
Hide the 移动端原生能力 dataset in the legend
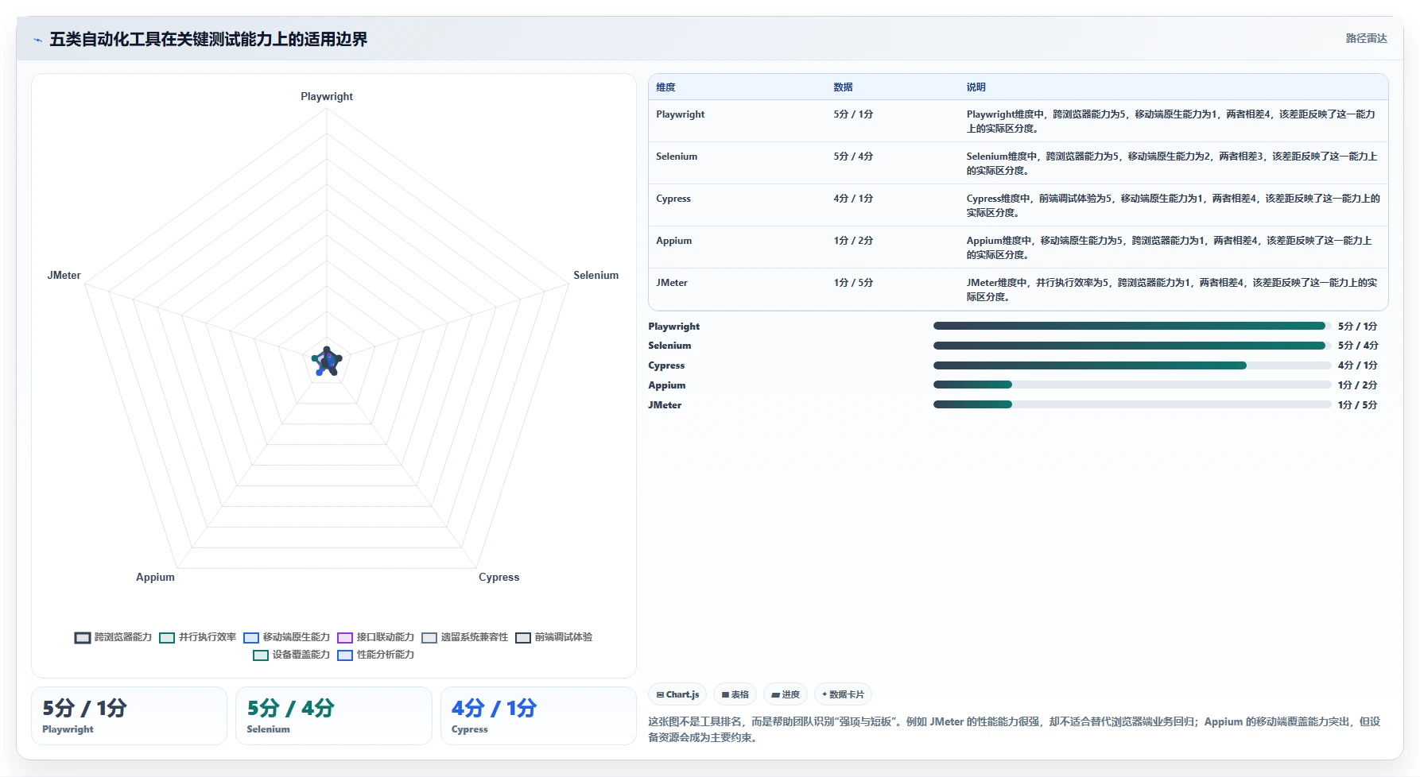coord(286,637)
